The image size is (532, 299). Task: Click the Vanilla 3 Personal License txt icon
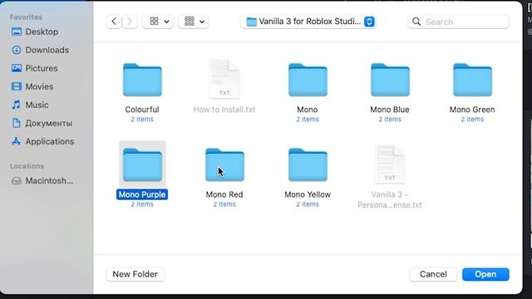pos(390,164)
